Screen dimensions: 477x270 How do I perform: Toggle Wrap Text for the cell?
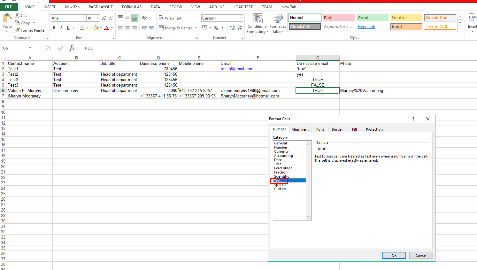(x=170, y=18)
